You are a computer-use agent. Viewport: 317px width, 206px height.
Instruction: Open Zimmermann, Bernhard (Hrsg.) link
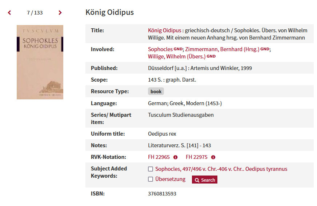pyautogui.click(x=222, y=49)
